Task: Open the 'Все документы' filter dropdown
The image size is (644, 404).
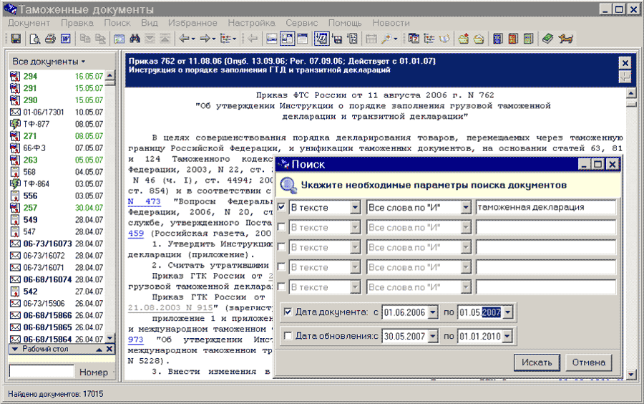Action: pos(49,61)
